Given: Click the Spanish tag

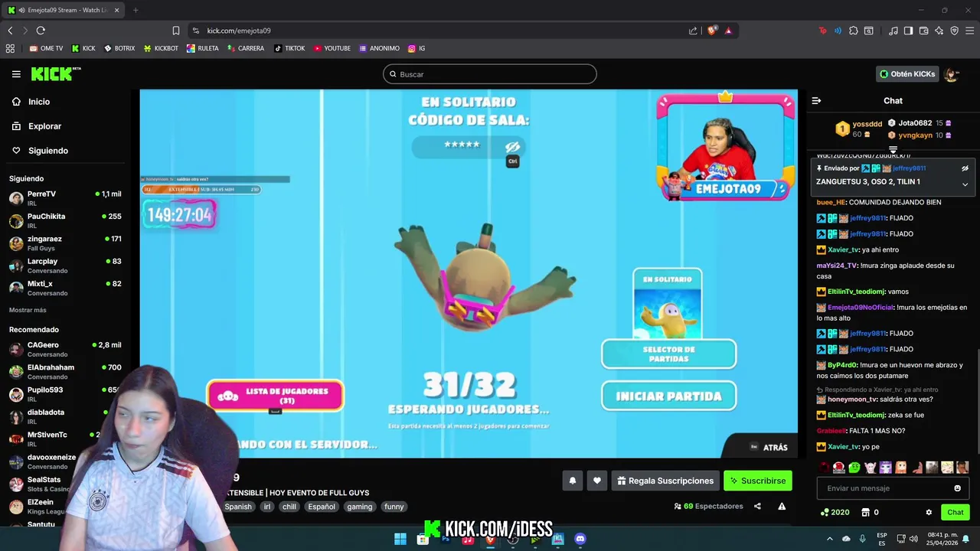Looking at the screenshot, I should (x=238, y=507).
